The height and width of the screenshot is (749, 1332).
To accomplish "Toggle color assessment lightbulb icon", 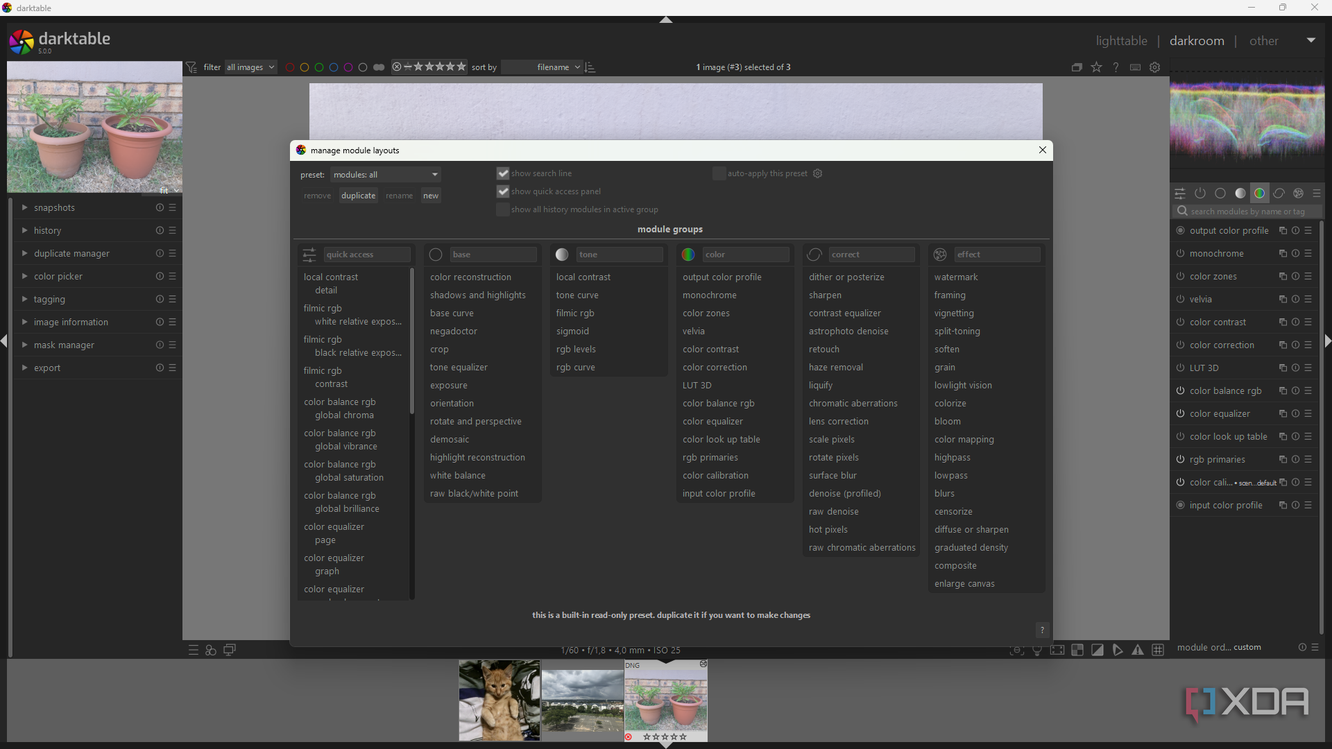I will click(x=1037, y=650).
